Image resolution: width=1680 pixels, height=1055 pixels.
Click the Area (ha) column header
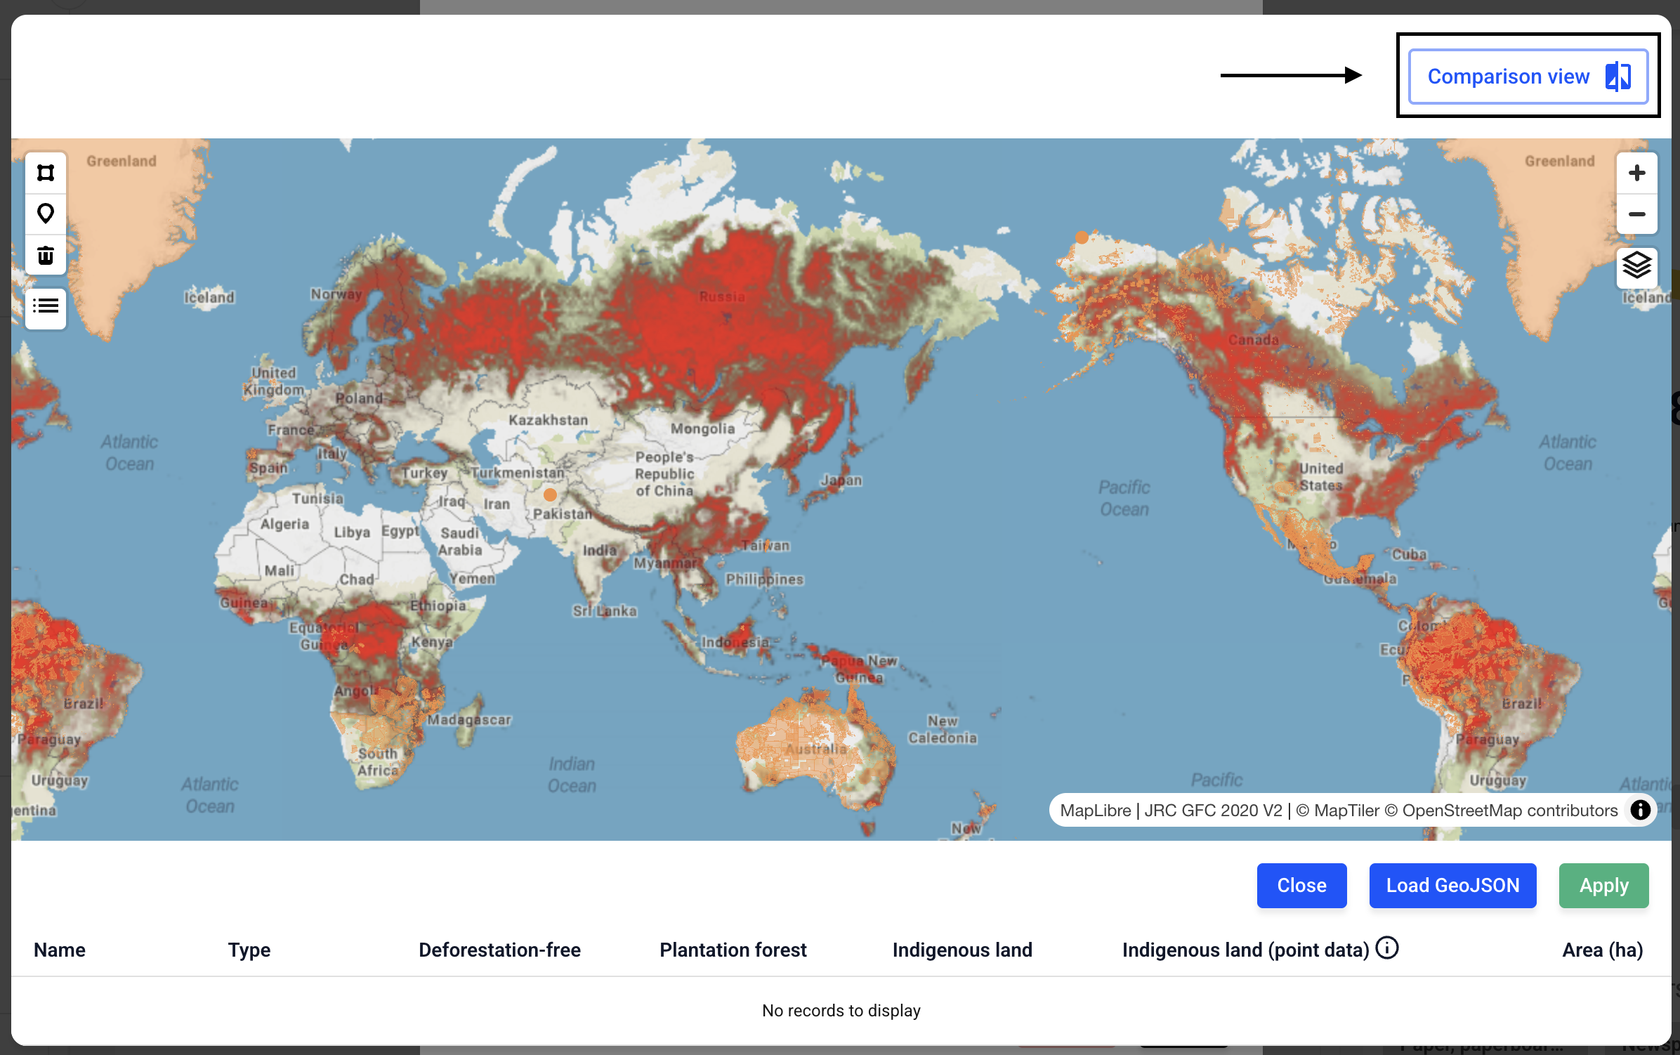pos(1602,950)
